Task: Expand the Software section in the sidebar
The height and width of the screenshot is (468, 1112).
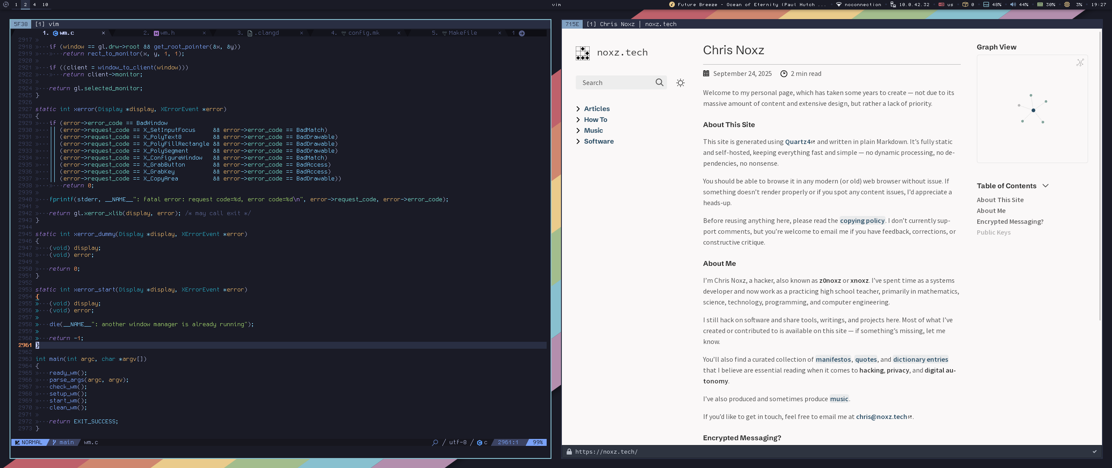Action: (x=578, y=141)
